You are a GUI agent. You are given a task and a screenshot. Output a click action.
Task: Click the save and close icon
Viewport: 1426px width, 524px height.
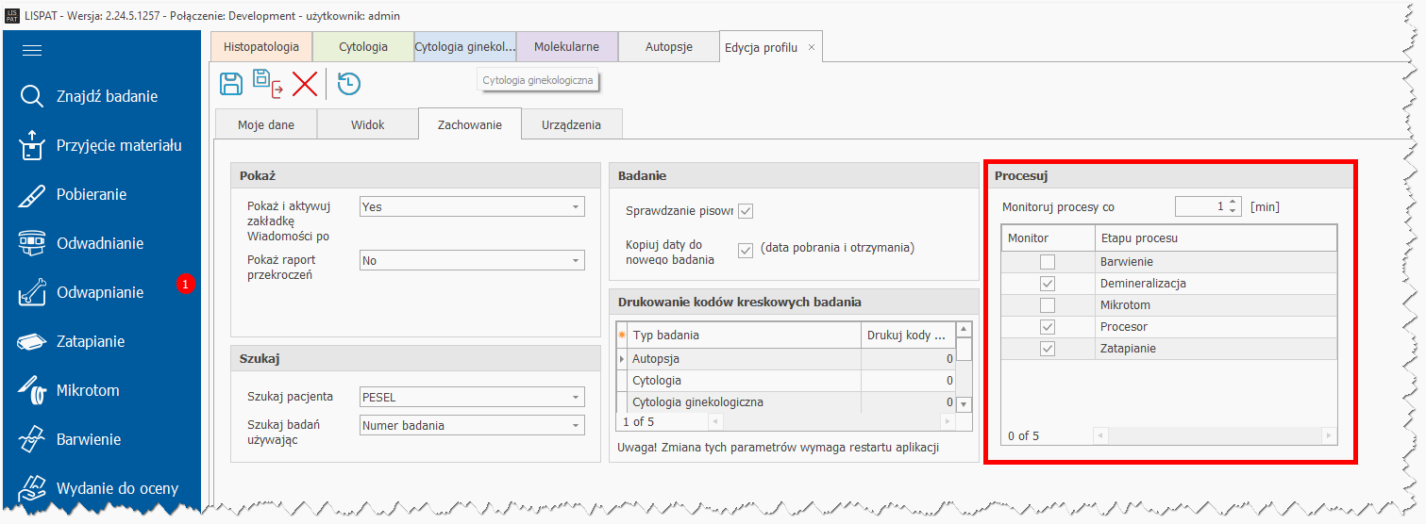point(267,84)
